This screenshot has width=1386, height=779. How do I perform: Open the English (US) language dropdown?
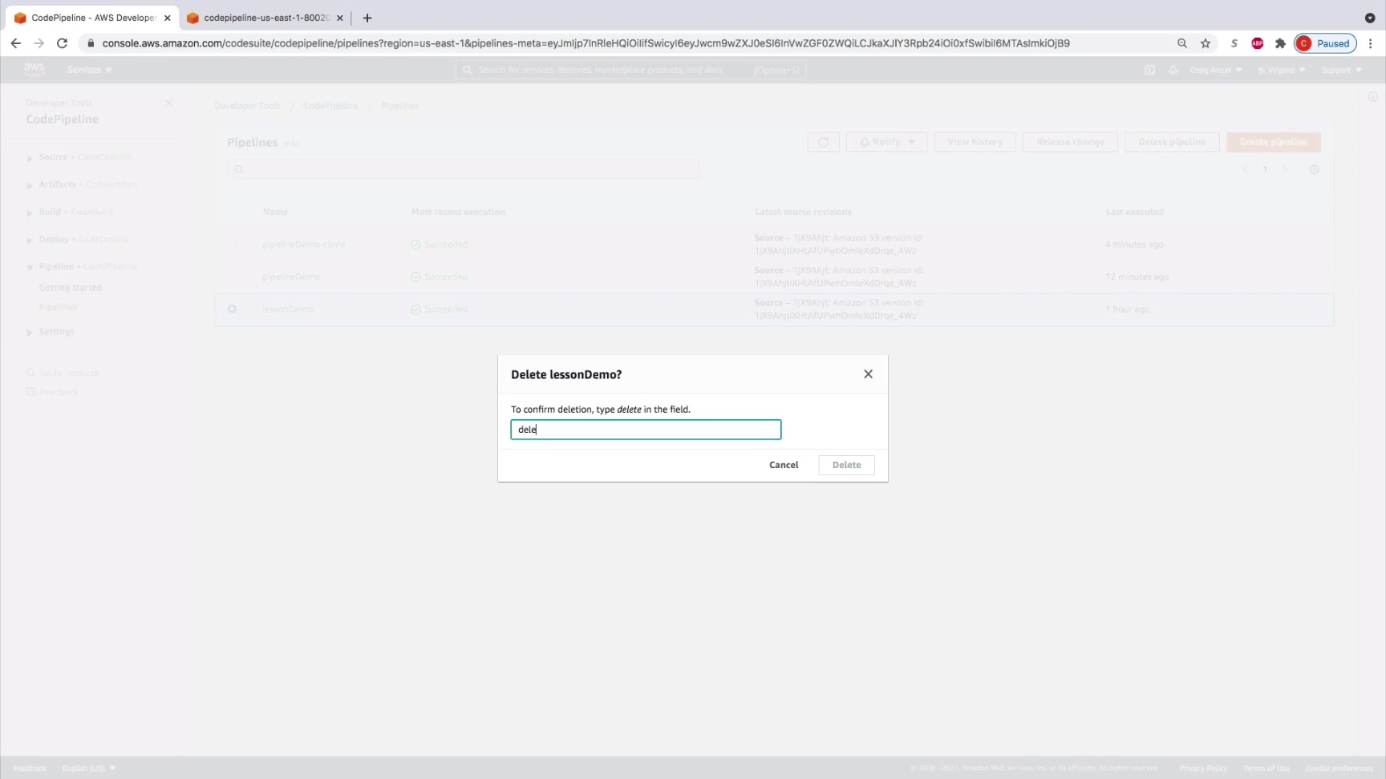point(89,768)
